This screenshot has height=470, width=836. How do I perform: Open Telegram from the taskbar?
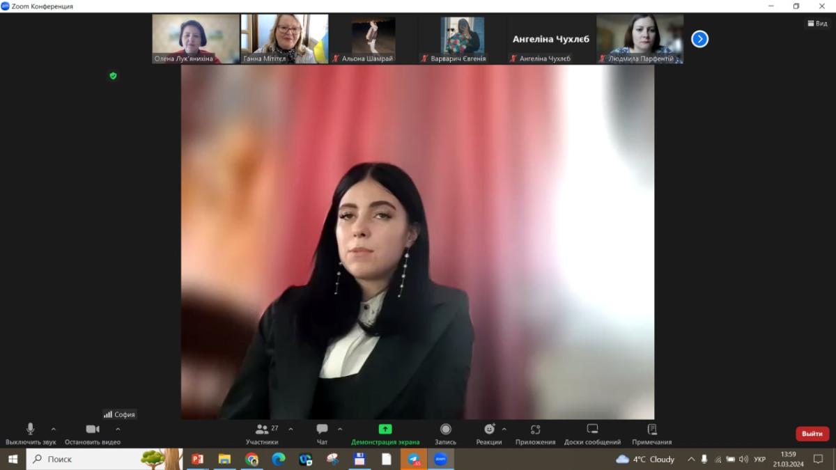pos(414,459)
